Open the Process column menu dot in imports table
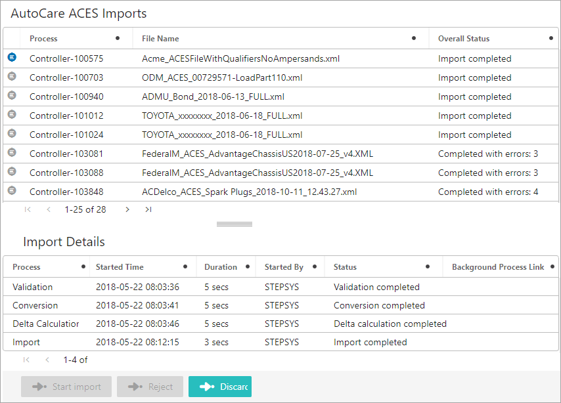 pyautogui.click(x=118, y=38)
